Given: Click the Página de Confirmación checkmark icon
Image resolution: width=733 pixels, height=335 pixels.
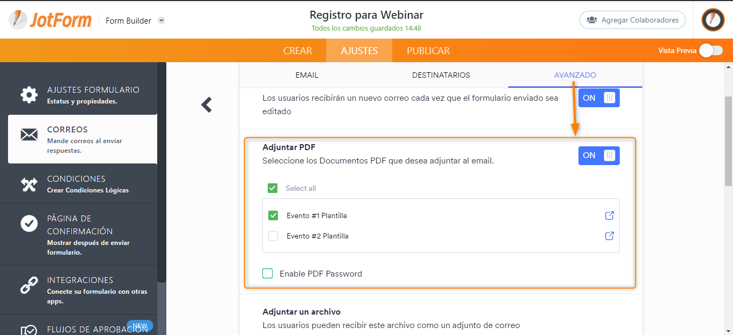Looking at the screenshot, I should coord(29,223).
